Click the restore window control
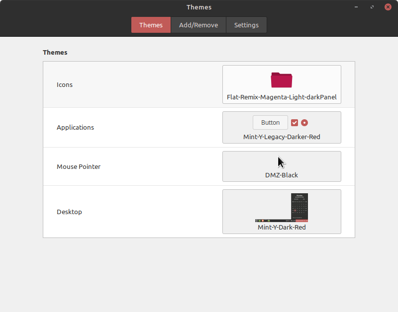 click(372, 7)
